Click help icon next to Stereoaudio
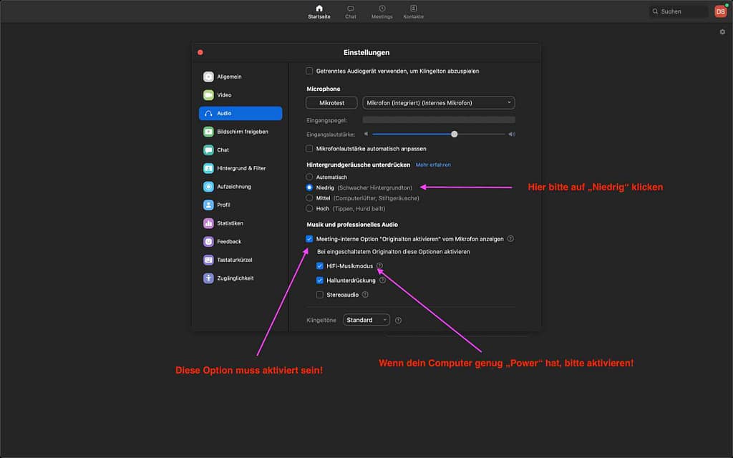This screenshot has height=458, width=733. point(365,294)
